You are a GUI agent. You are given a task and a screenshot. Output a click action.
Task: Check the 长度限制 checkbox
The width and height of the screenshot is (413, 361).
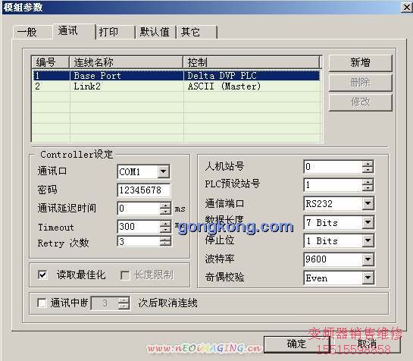125,275
